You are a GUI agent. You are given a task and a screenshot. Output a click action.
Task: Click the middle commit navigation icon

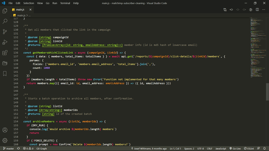238,10
